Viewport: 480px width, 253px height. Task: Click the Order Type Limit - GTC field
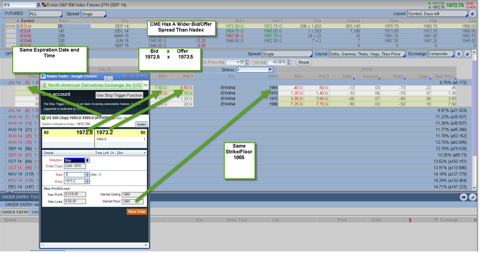click(75, 166)
